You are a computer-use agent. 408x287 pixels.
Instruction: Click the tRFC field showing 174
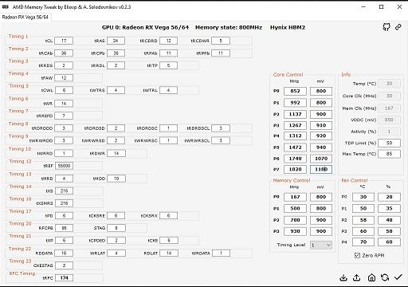pos(64,277)
